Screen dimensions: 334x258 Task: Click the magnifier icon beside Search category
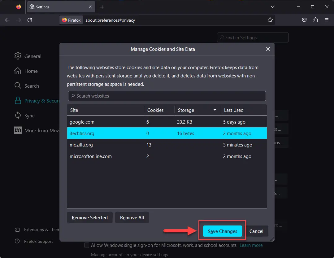pyautogui.click(x=18, y=85)
